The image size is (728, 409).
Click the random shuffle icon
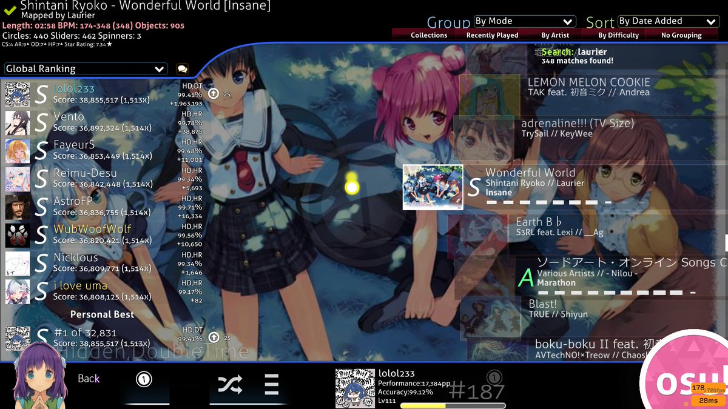pyautogui.click(x=230, y=384)
